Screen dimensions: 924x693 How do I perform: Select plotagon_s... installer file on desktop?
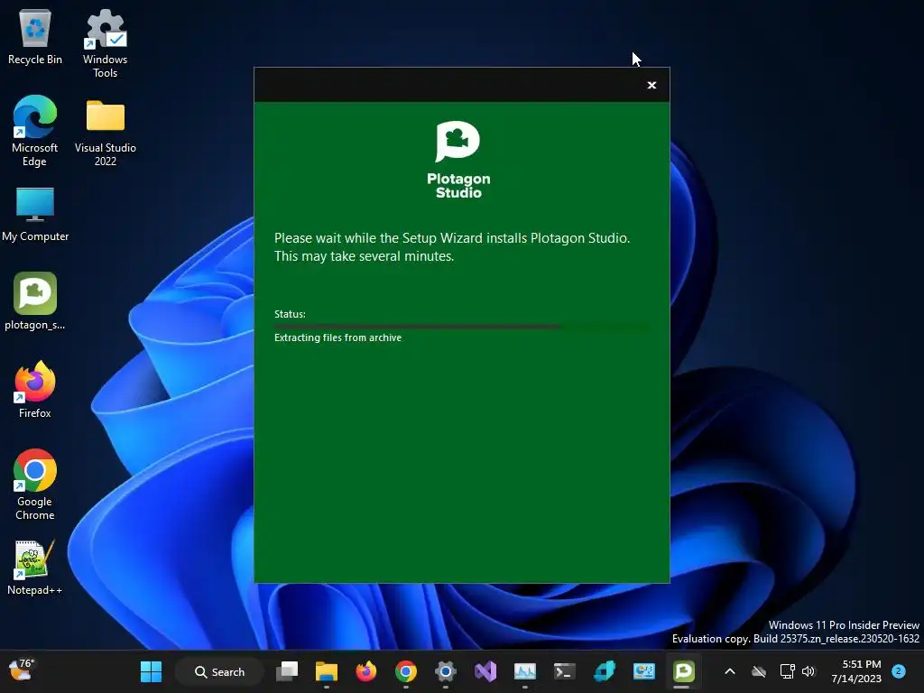[35, 301]
